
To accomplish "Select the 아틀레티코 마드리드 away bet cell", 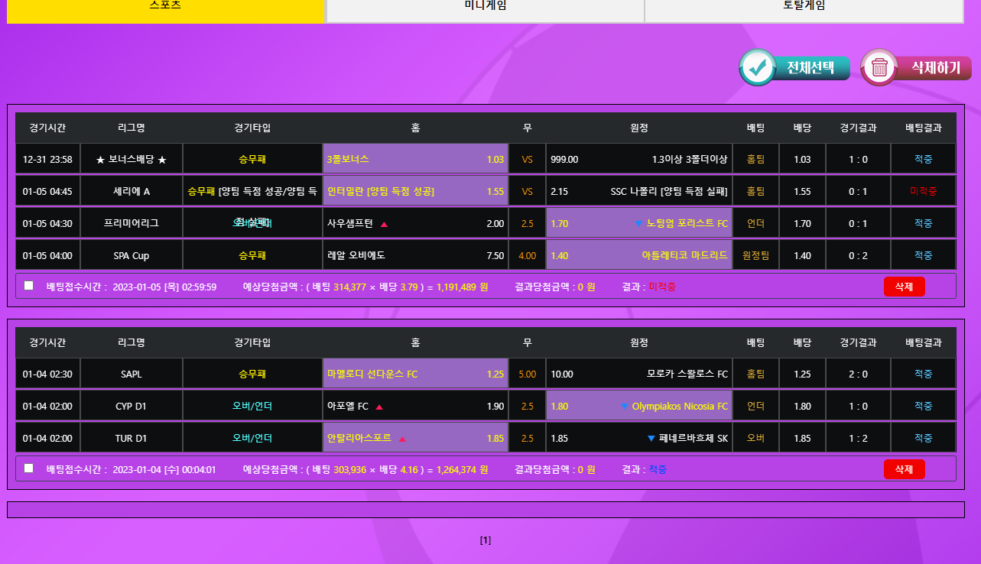I will (x=638, y=256).
